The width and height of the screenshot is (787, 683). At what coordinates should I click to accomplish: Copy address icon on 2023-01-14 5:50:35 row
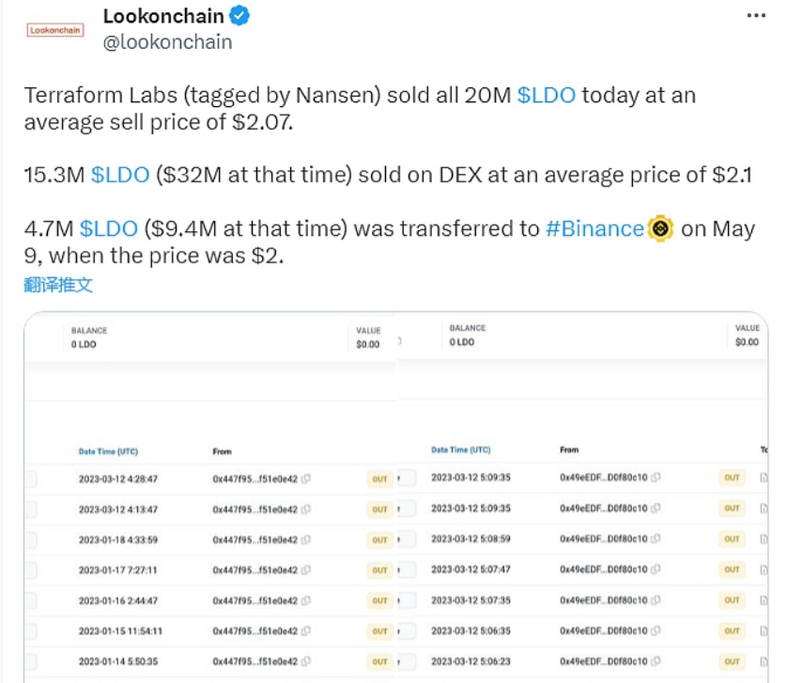click(305, 661)
